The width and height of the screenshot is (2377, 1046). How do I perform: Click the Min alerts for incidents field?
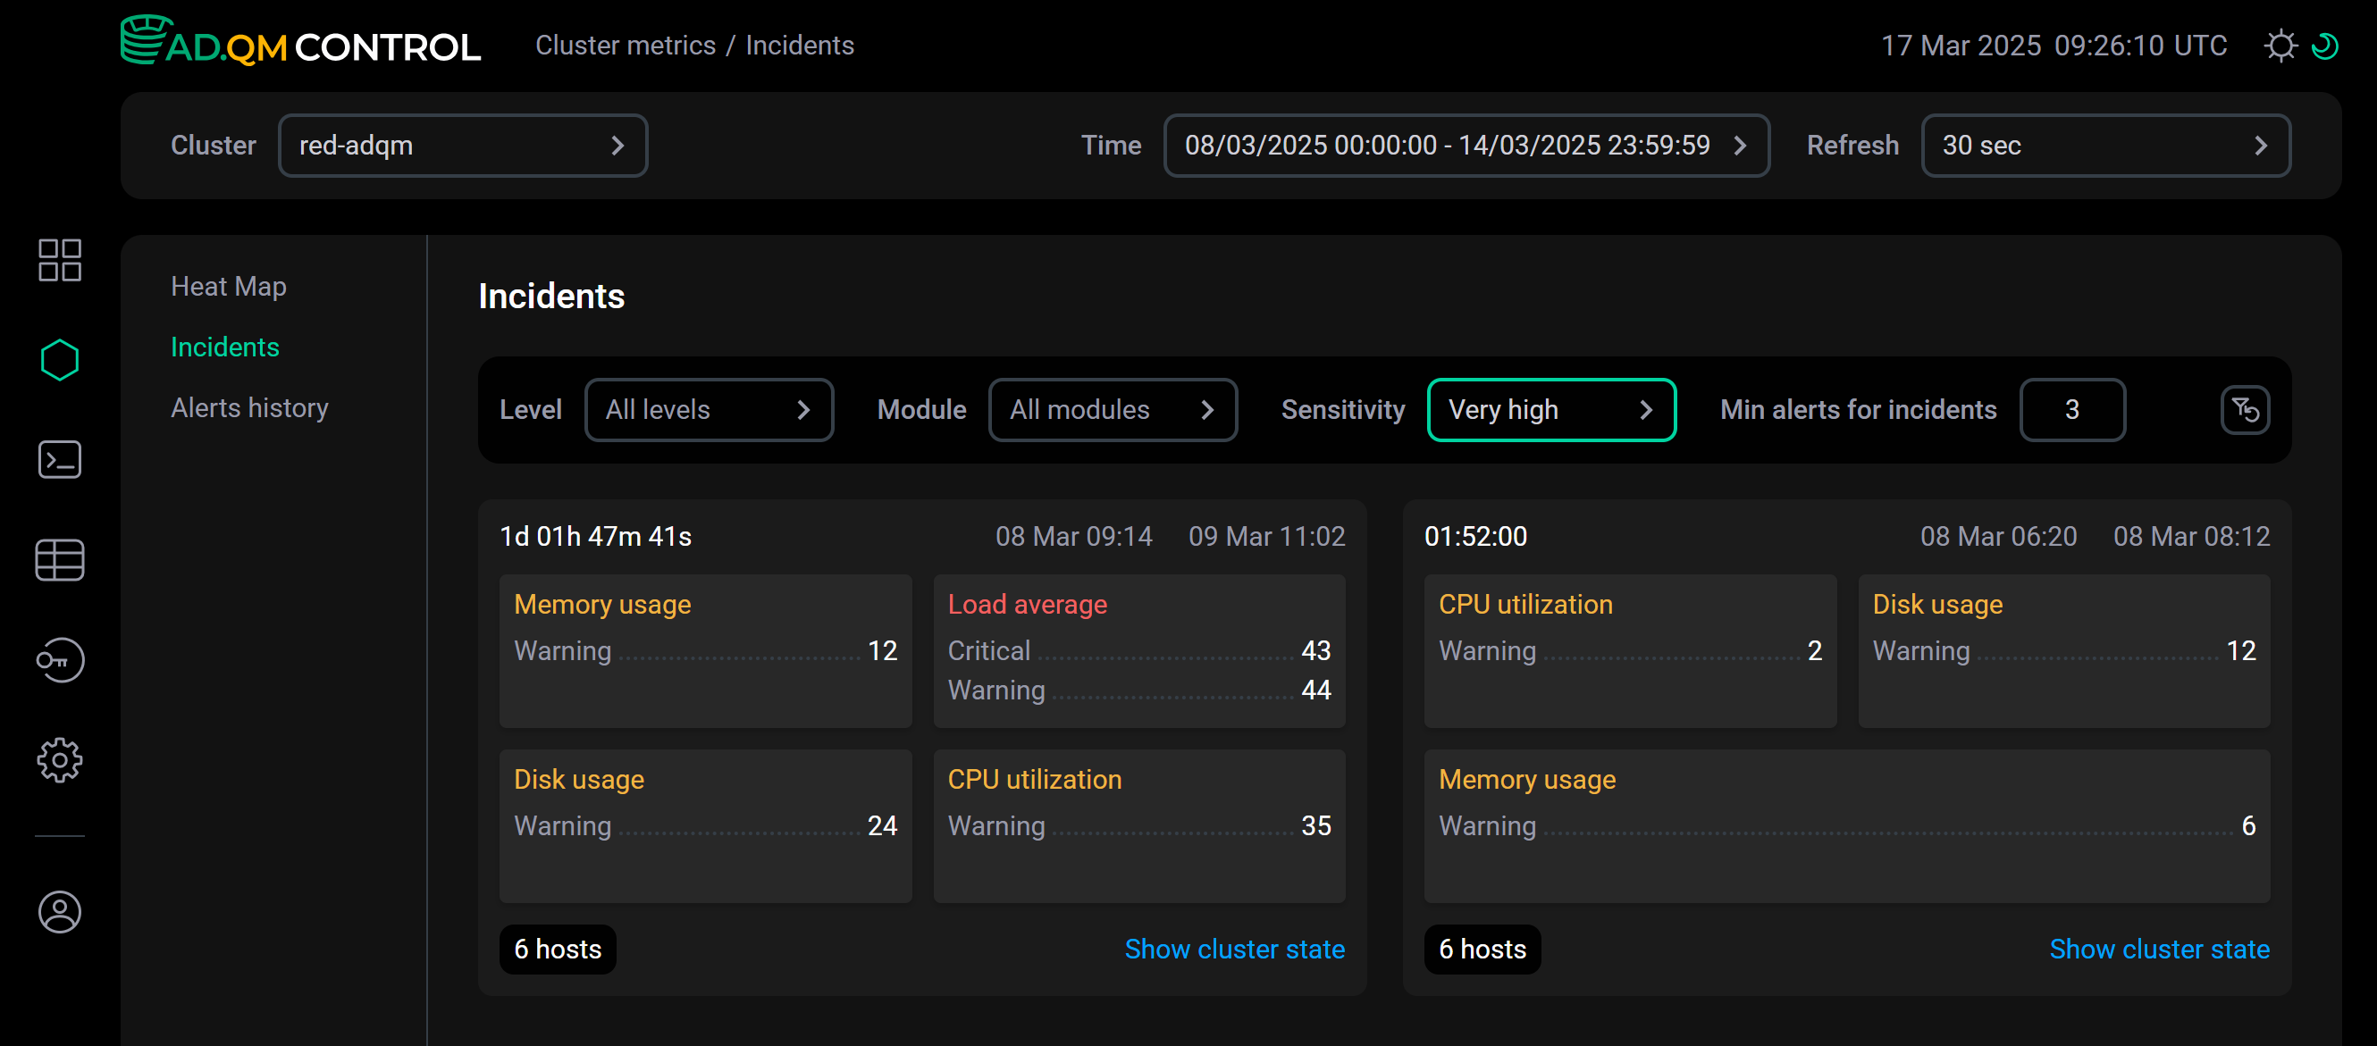point(2071,409)
